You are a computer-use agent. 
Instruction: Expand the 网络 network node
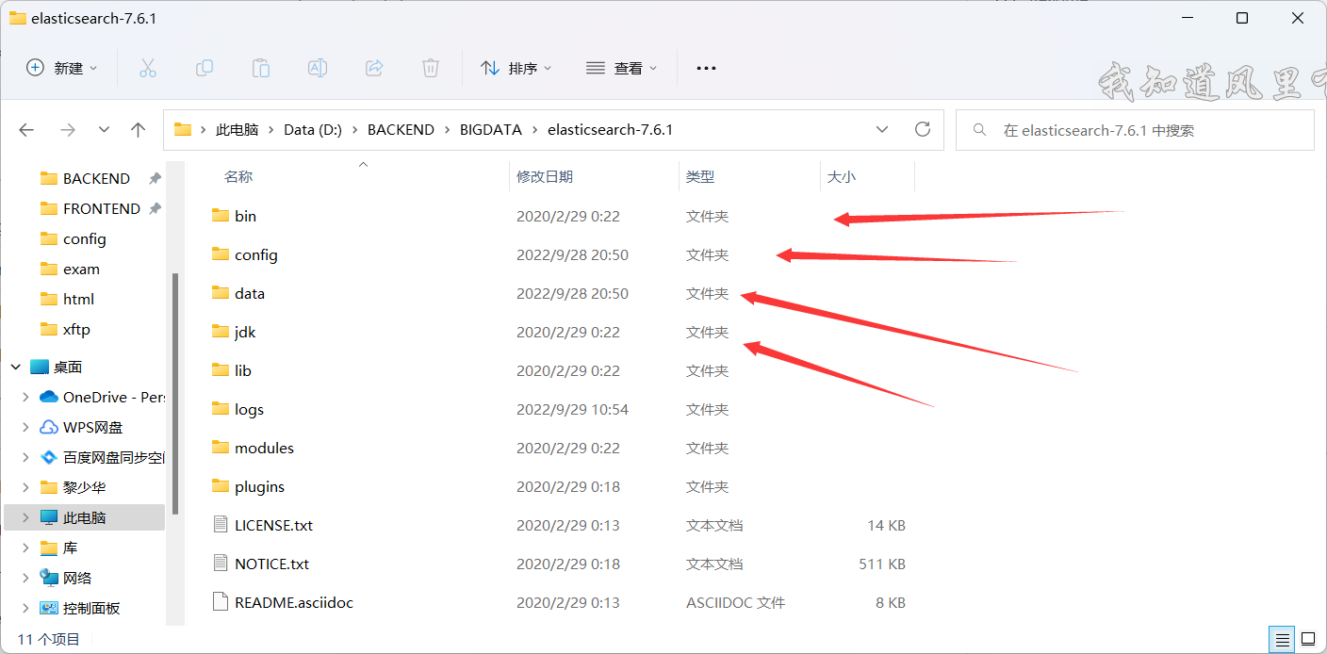(26, 578)
